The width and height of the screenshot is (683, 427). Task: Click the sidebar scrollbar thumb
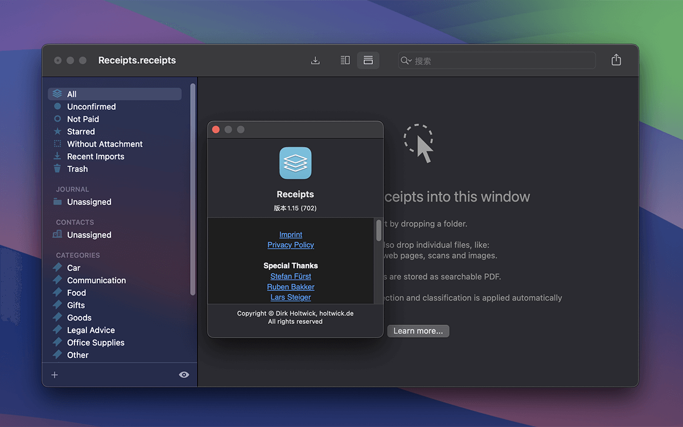point(193,189)
